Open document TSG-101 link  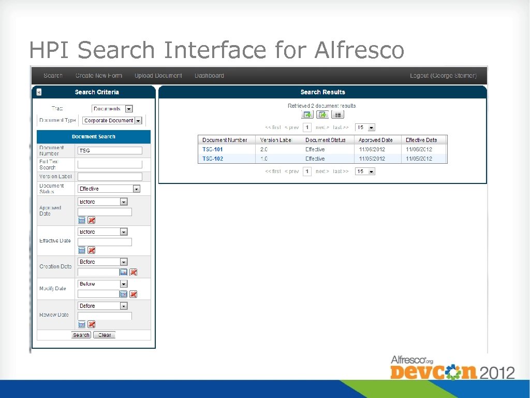(213, 149)
